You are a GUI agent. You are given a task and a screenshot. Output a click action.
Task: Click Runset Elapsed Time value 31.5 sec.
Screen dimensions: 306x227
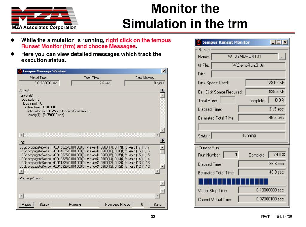262,109
